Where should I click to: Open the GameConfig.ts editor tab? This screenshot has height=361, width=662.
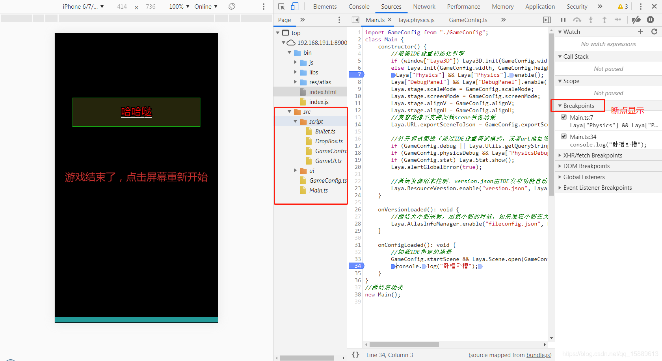point(468,20)
